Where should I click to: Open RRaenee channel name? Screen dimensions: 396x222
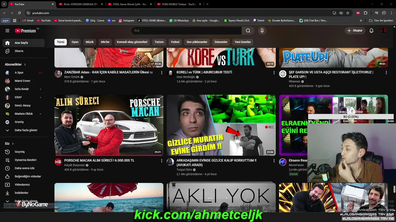tap(295, 81)
